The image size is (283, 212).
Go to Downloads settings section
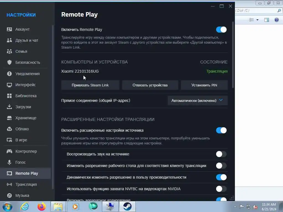pyautogui.click(x=26, y=107)
